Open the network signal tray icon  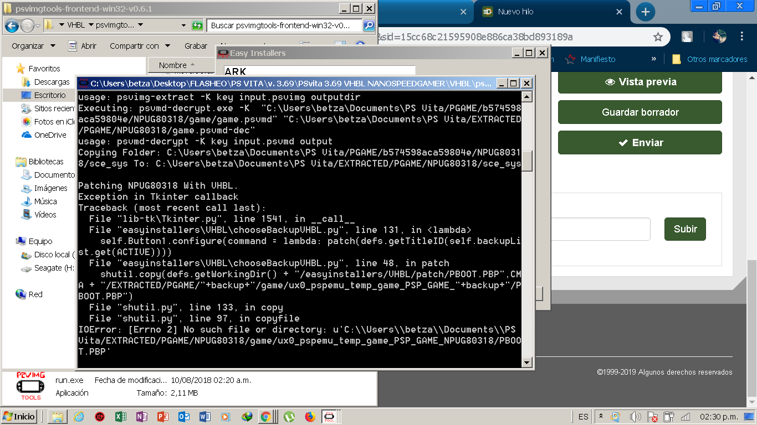pyautogui.click(x=686, y=417)
